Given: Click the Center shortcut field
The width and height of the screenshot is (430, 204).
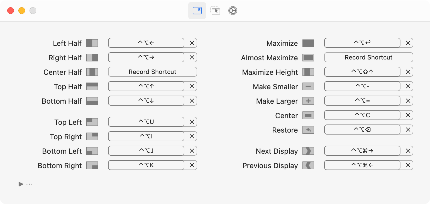Looking at the screenshot, I should 362,115.
